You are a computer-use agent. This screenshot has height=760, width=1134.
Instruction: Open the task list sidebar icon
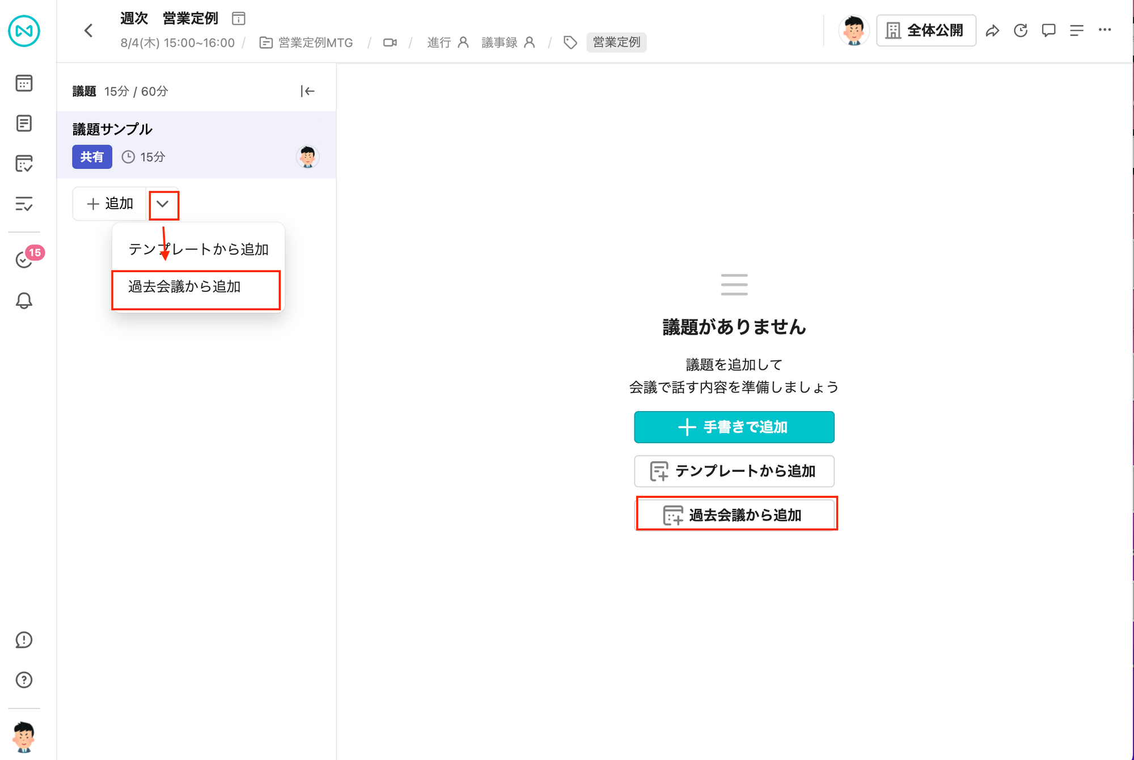24,204
